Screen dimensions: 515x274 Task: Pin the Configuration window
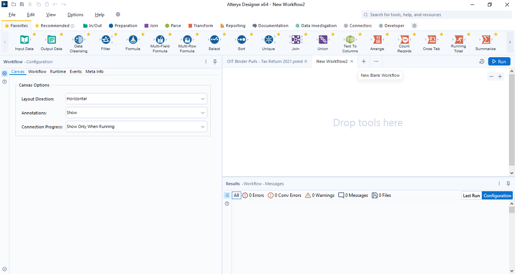click(215, 62)
